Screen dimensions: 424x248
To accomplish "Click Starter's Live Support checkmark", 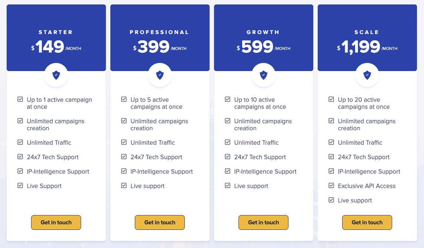I will coord(20,186).
